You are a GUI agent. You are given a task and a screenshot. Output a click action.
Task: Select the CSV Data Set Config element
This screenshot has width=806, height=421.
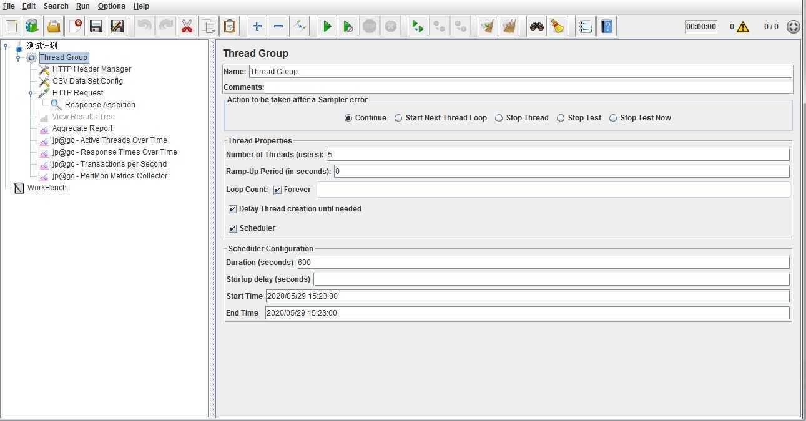tap(87, 81)
